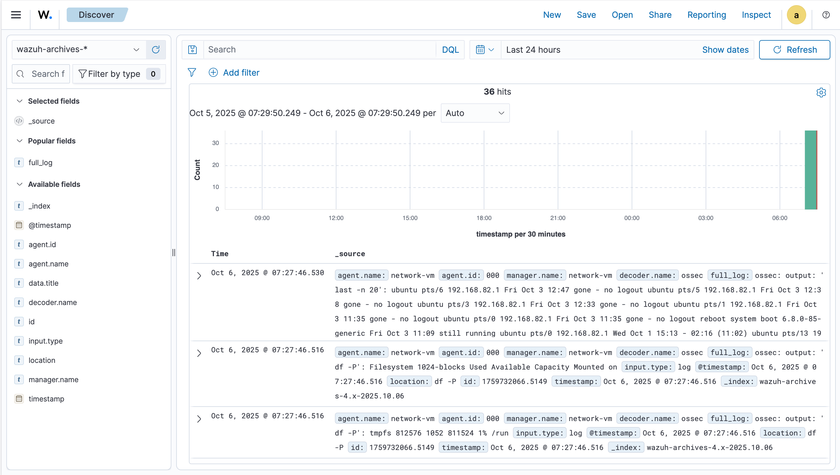
Task: Open the hamburger navigation menu
Action: tap(15, 15)
